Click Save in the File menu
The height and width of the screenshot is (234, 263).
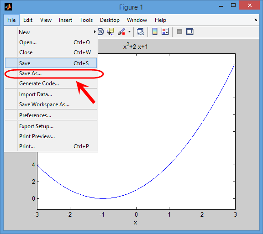(x=51, y=63)
